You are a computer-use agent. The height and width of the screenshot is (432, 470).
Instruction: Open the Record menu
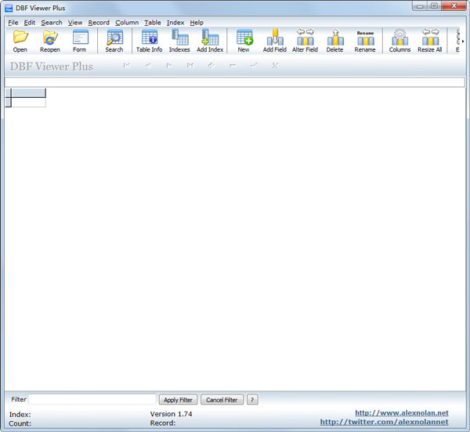(99, 23)
